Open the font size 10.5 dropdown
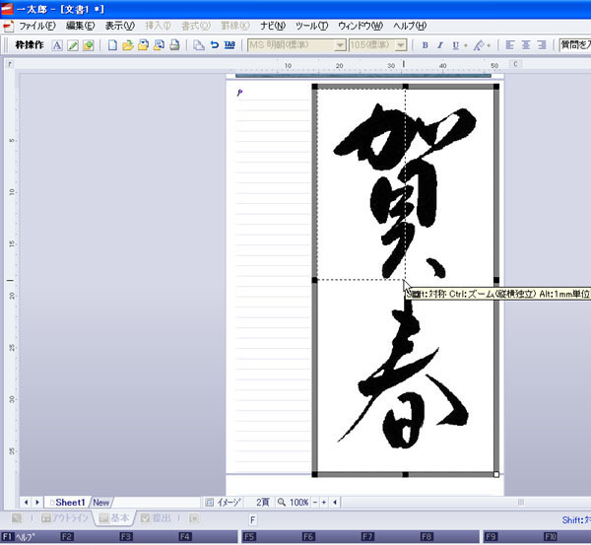Image resolution: width=591 pixels, height=545 pixels. point(401,45)
